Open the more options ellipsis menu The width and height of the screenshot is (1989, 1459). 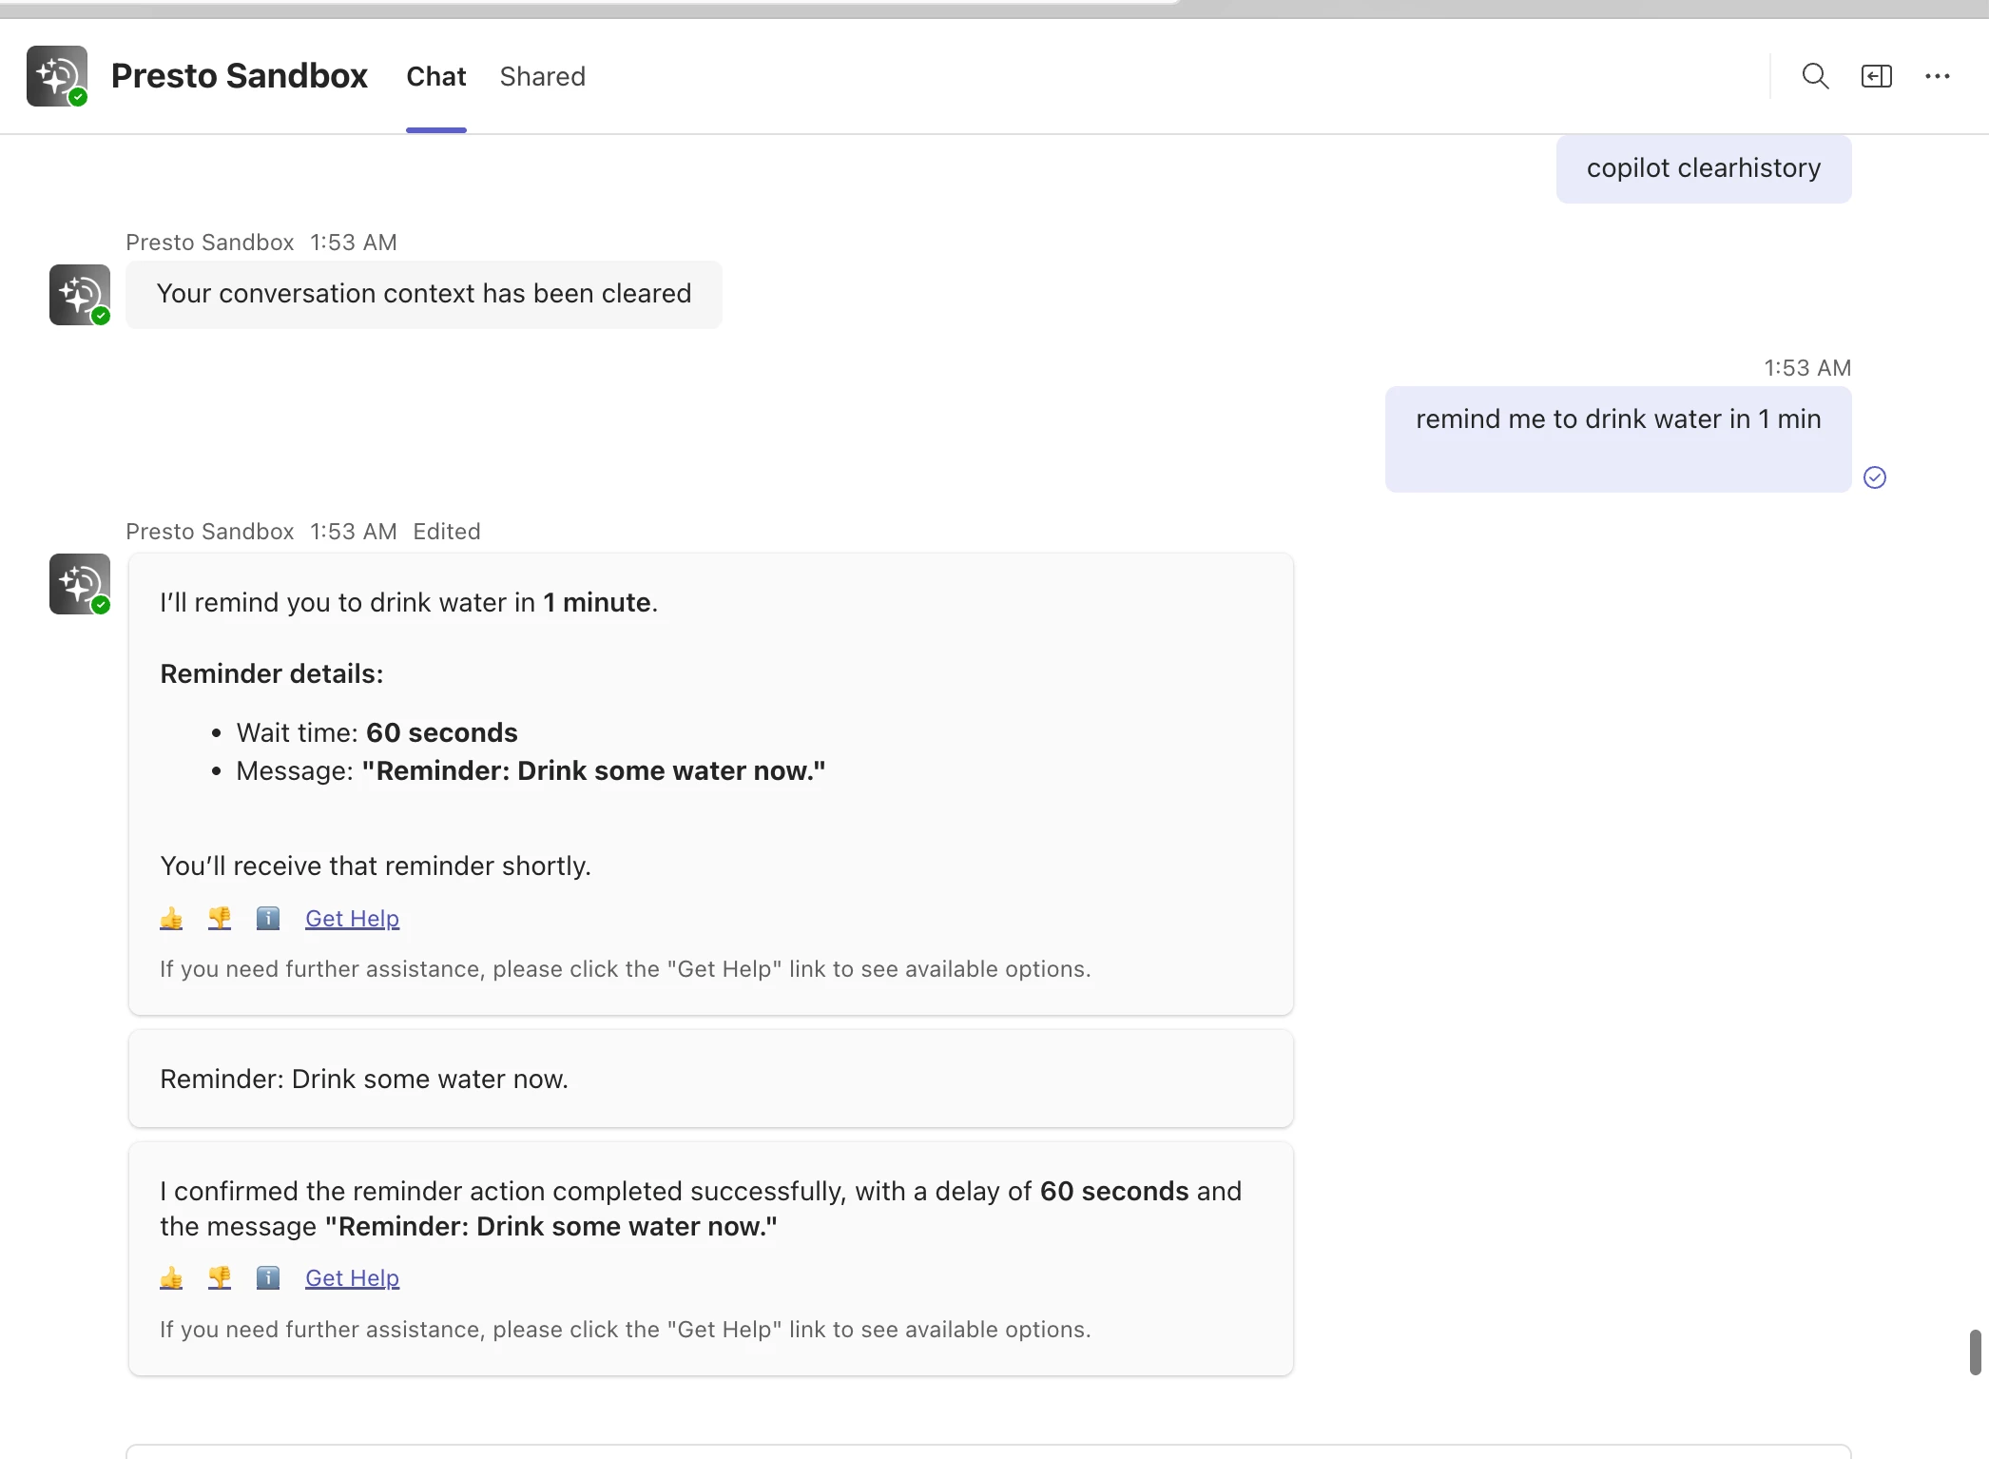point(1937,76)
